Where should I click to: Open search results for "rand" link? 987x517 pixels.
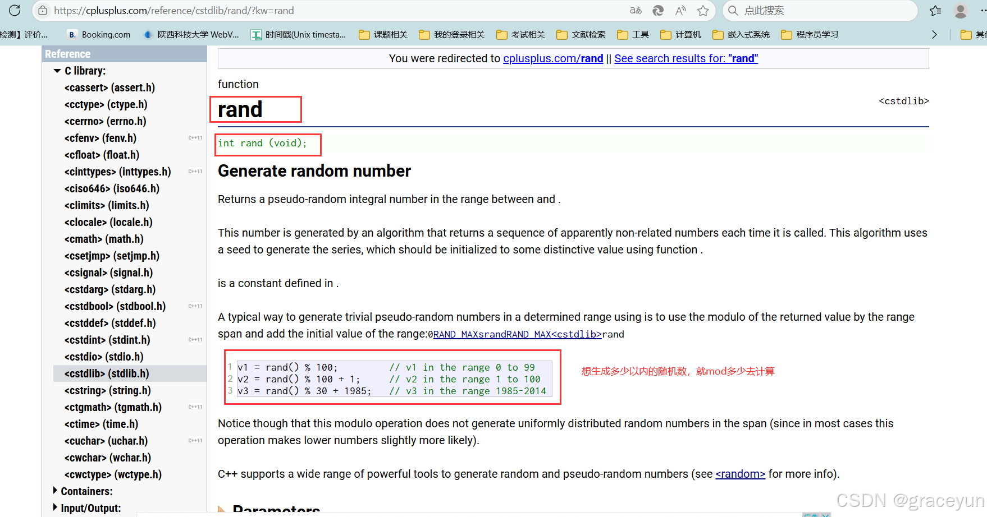686,58
